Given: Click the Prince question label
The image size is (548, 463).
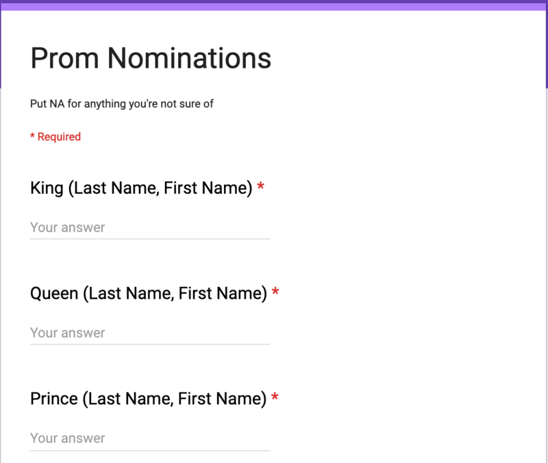Looking at the screenshot, I should point(148,399).
